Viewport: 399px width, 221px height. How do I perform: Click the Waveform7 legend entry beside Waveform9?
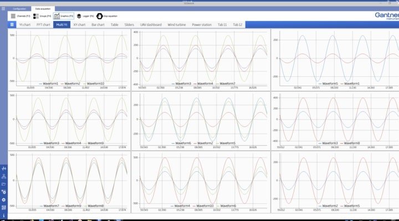coord(49,206)
